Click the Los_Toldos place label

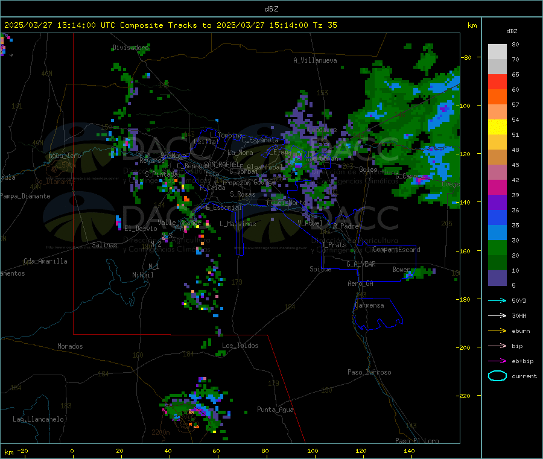tap(240, 346)
